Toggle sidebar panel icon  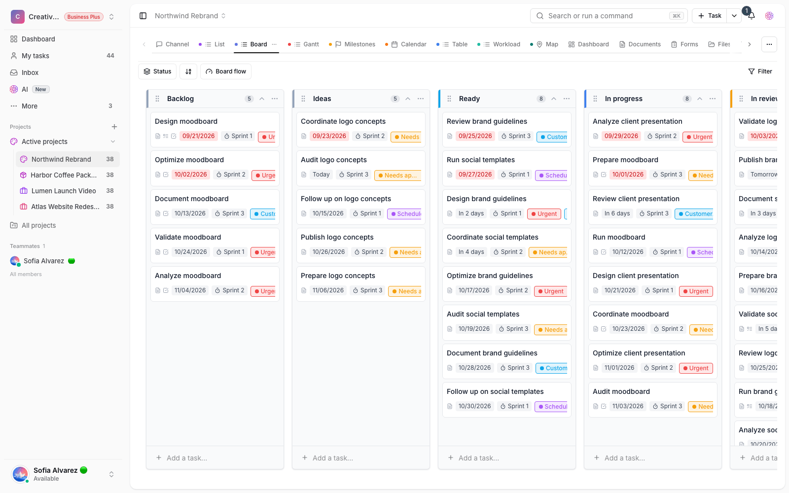(x=143, y=16)
